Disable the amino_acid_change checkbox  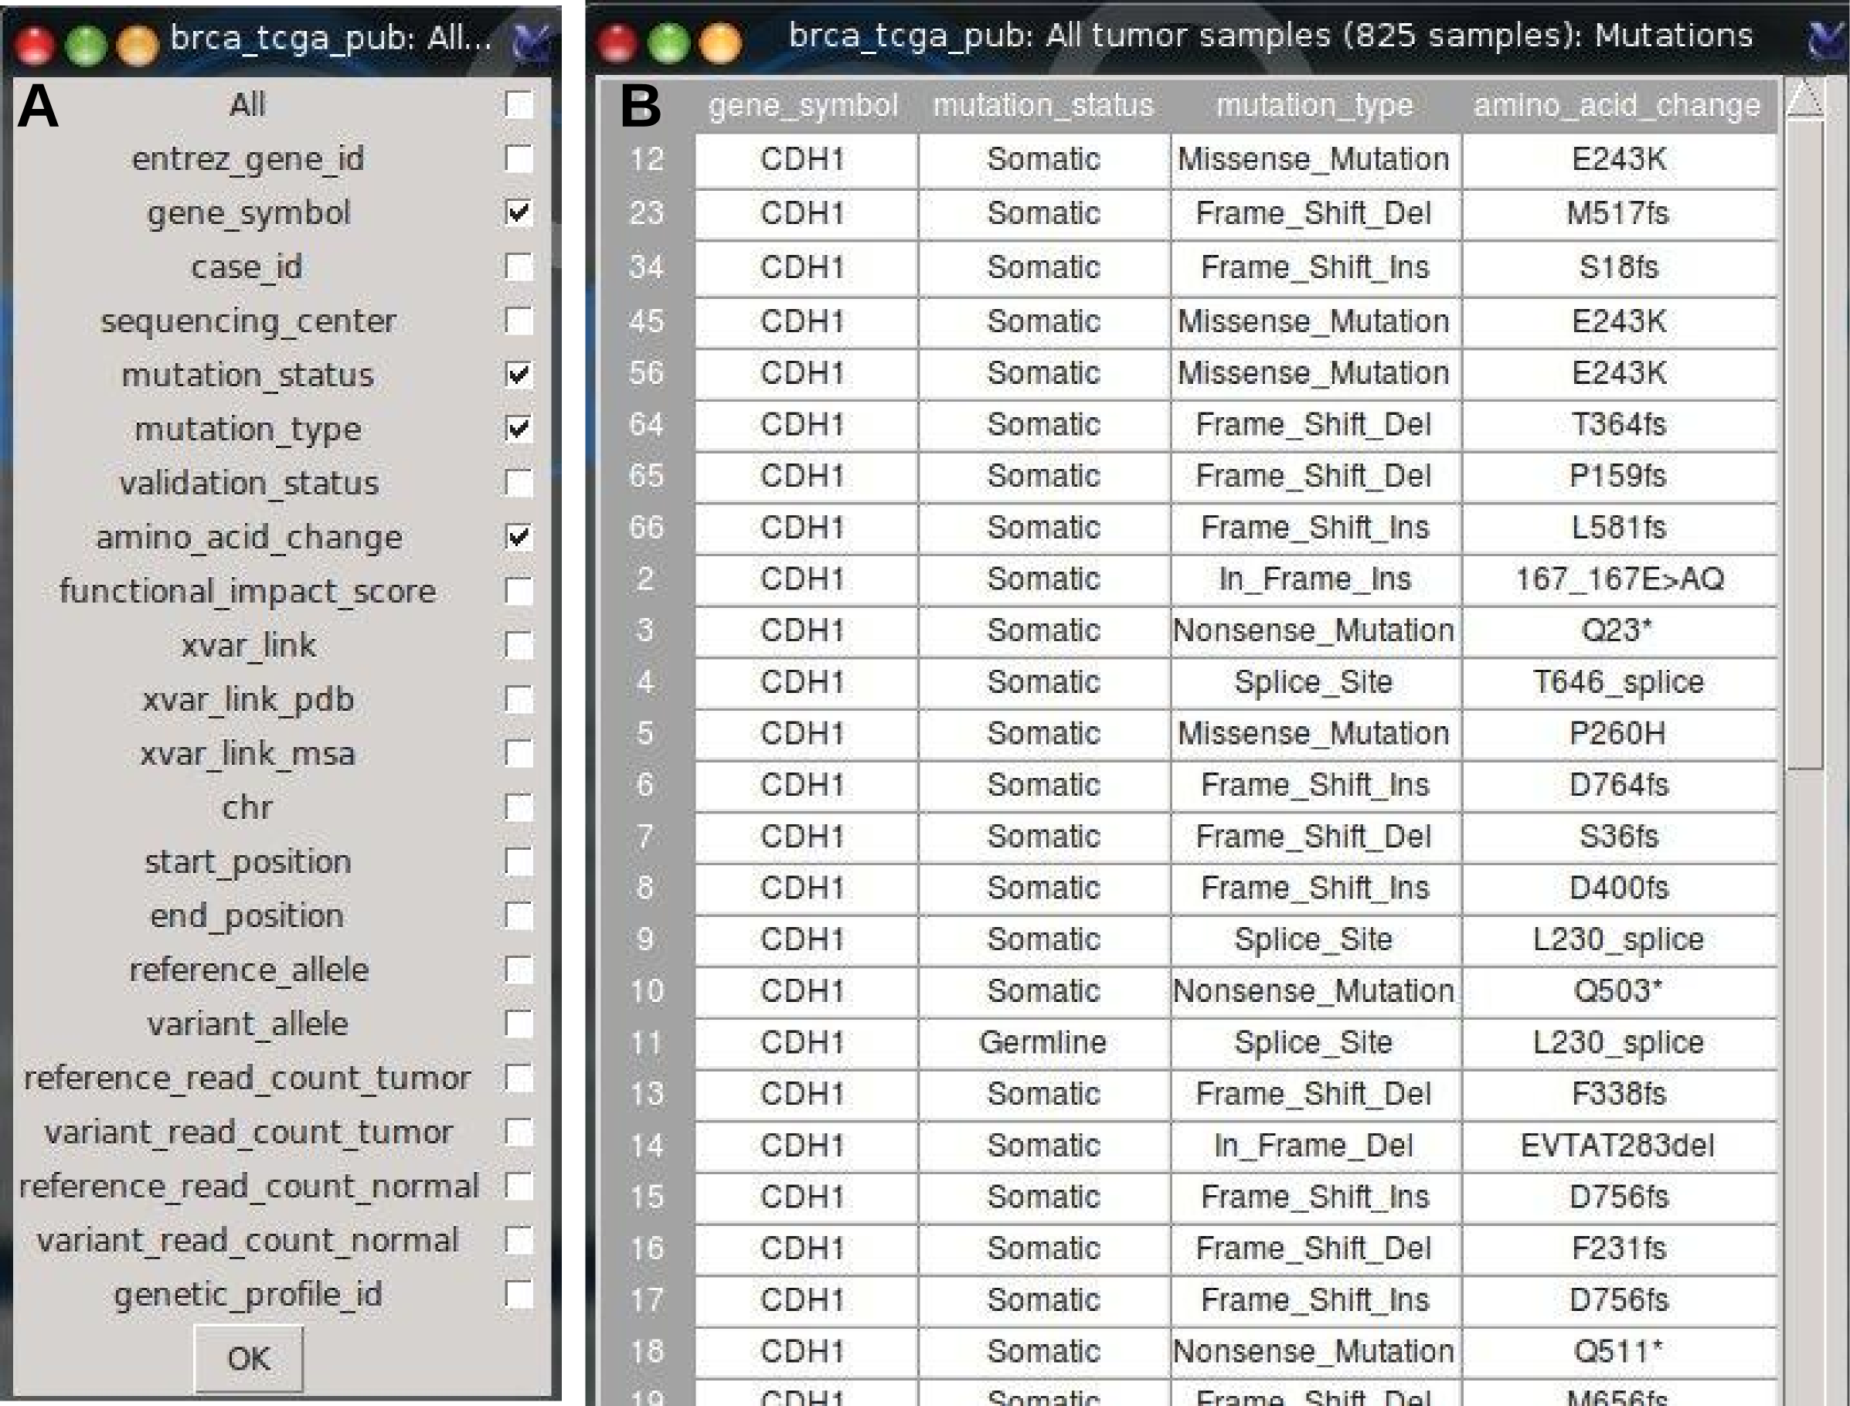519,538
